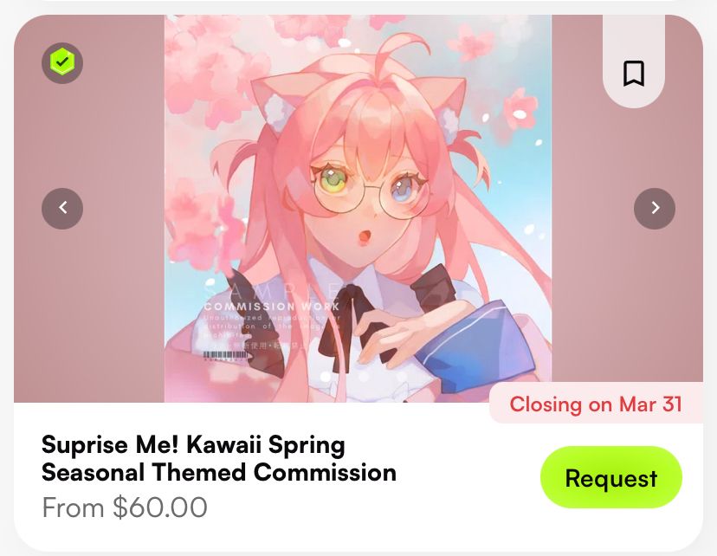Click the mauve panel left of the artwork
Screen dimensions: 717x556
(89, 297)
